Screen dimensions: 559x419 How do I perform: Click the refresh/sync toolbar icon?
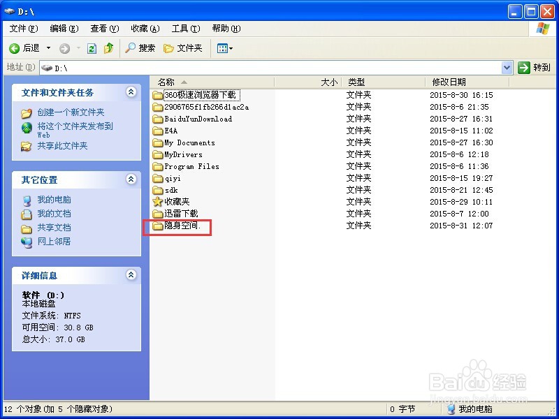click(x=92, y=48)
